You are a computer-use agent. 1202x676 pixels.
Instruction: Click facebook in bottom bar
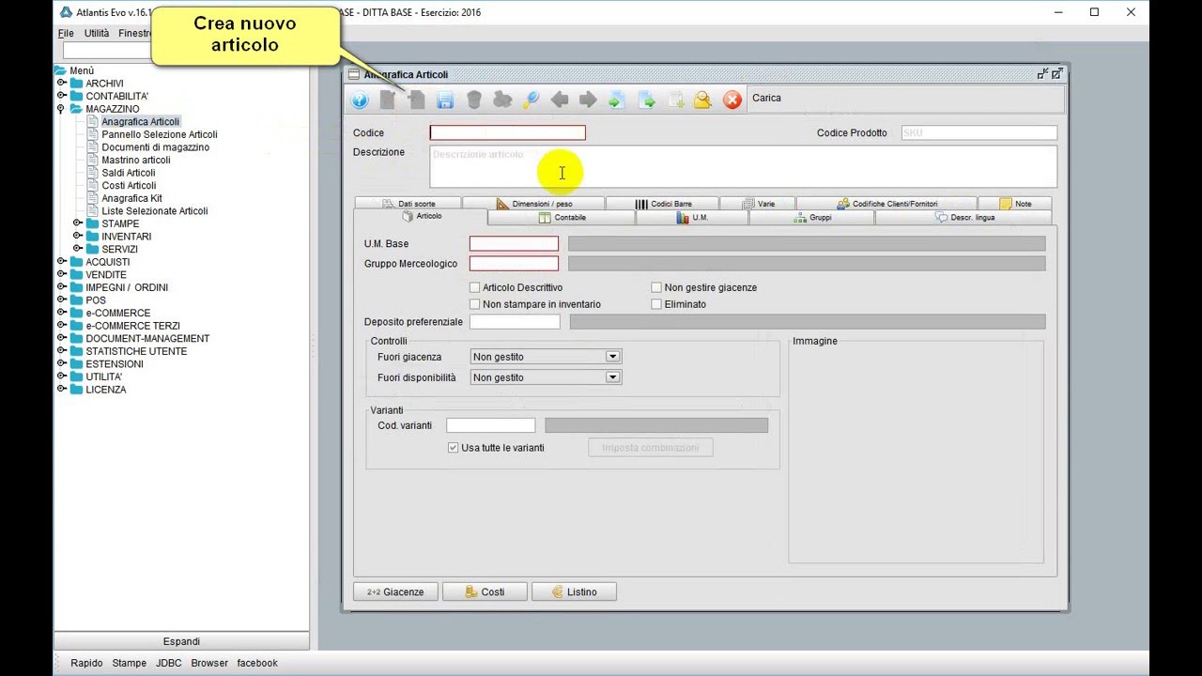(x=257, y=663)
